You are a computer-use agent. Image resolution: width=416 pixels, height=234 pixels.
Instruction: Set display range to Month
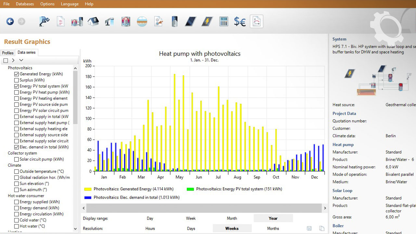pyautogui.click(x=232, y=218)
